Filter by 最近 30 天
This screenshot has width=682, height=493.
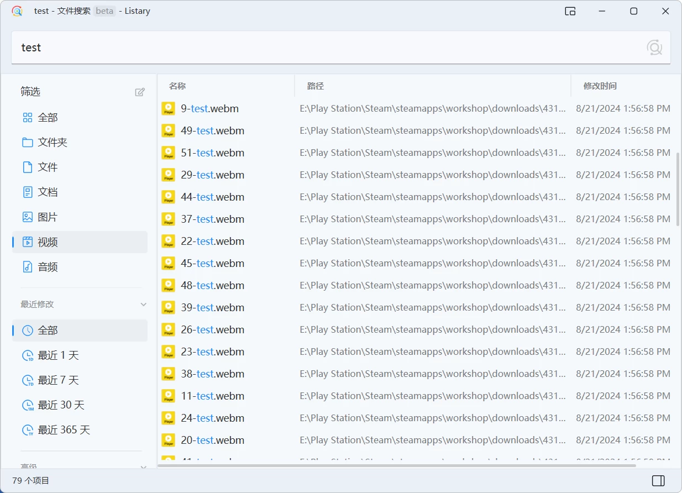(80, 405)
